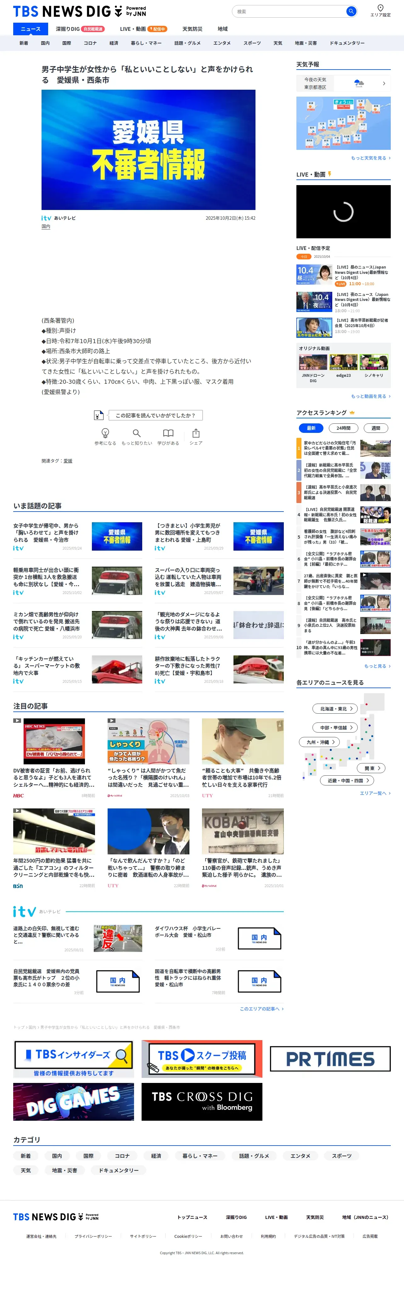
Task: Click the もっと知りたい magnifier reaction icon
Action: click(136, 433)
